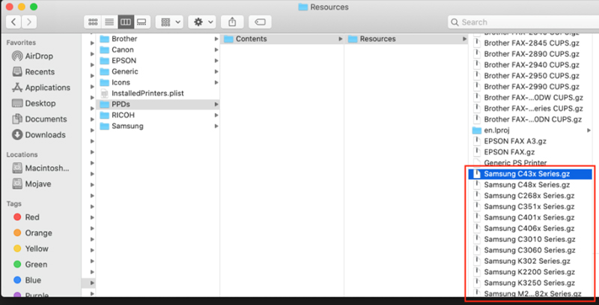Screen dimensions: 599x305
Task: Switch to icon view
Action: coord(93,22)
